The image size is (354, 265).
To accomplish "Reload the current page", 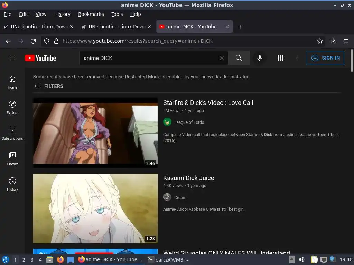I will coord(33,41).
